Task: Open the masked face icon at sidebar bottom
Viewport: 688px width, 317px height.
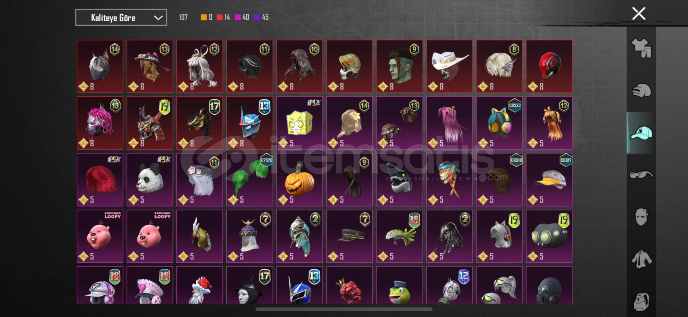Action: [641, 301]
